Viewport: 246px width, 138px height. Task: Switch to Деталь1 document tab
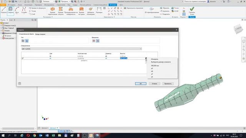click(x=45, y=128)
